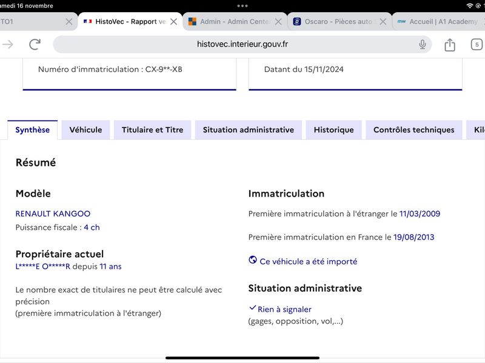Viewport: 485px width, 363px height.
Task: Open the Situation administrative tab
Action: (249, 130)
